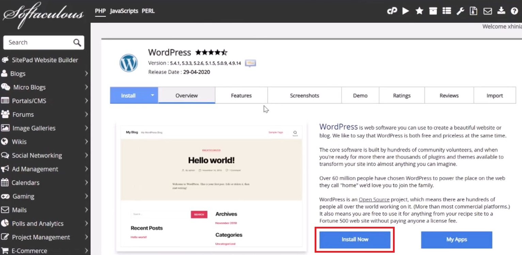Click the changelog icon beside version numbers
Image resolution: width=522 pixels, height=255 pixels.
[250, 63]
